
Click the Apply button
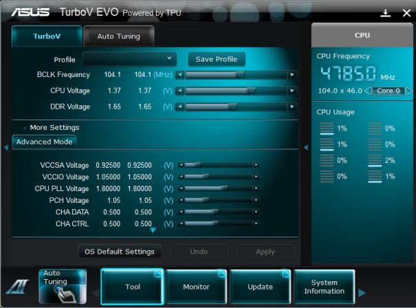tap(265, 251)
